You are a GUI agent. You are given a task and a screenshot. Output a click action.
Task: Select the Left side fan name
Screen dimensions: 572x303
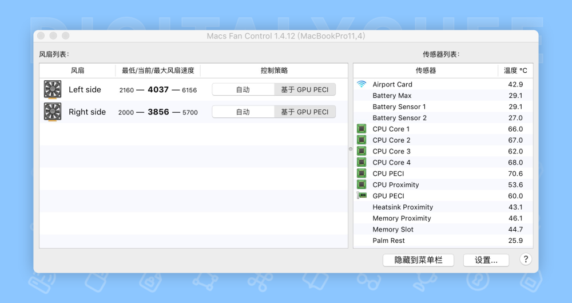click(x=85, y=89)
